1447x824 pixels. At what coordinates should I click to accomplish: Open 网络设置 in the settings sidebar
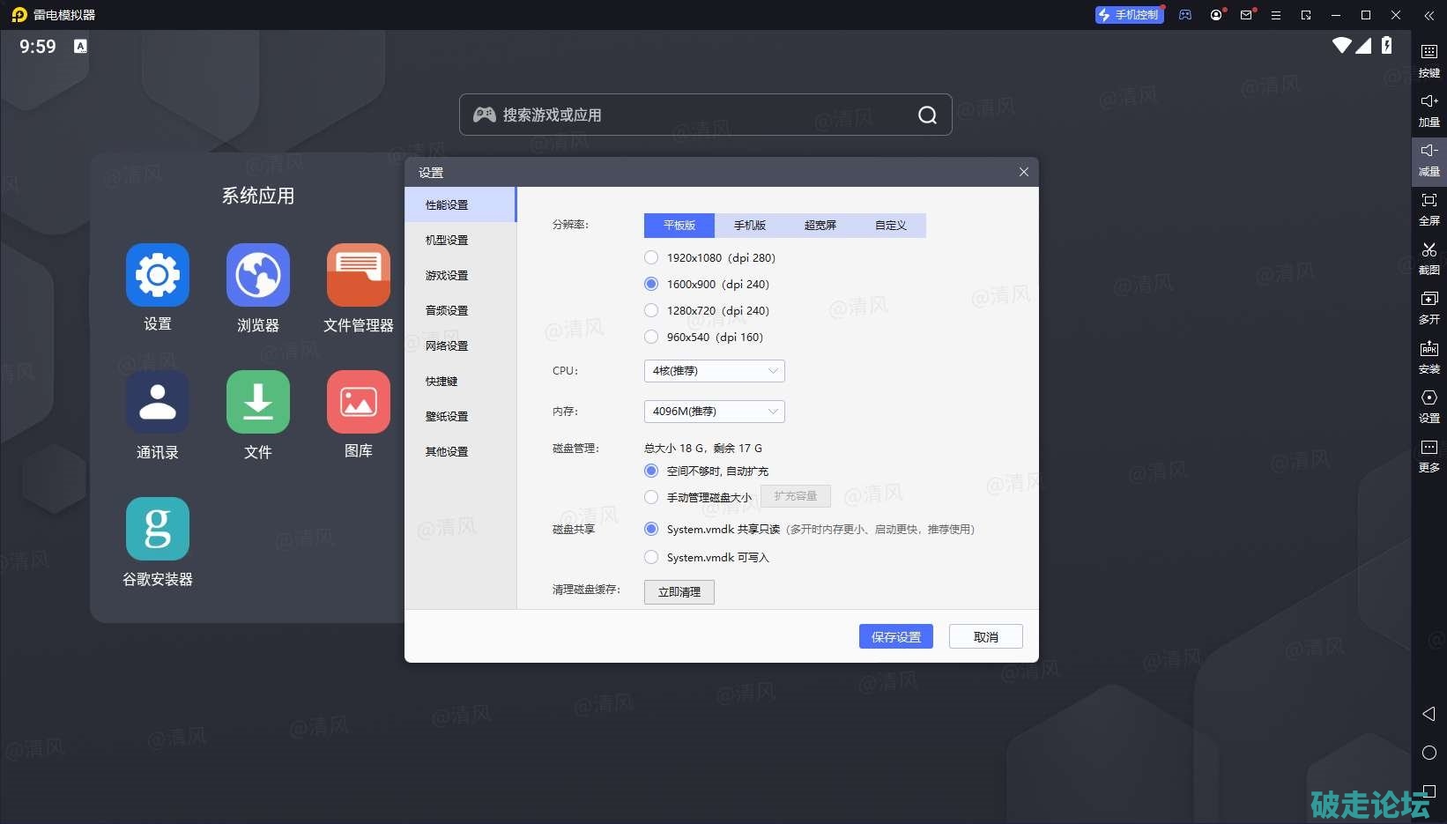coord(447,346)
